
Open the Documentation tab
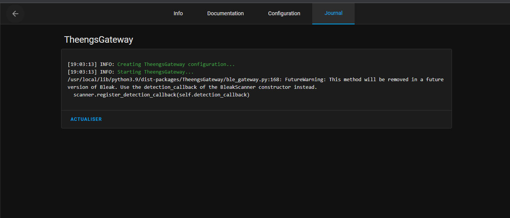coord(225,13)
